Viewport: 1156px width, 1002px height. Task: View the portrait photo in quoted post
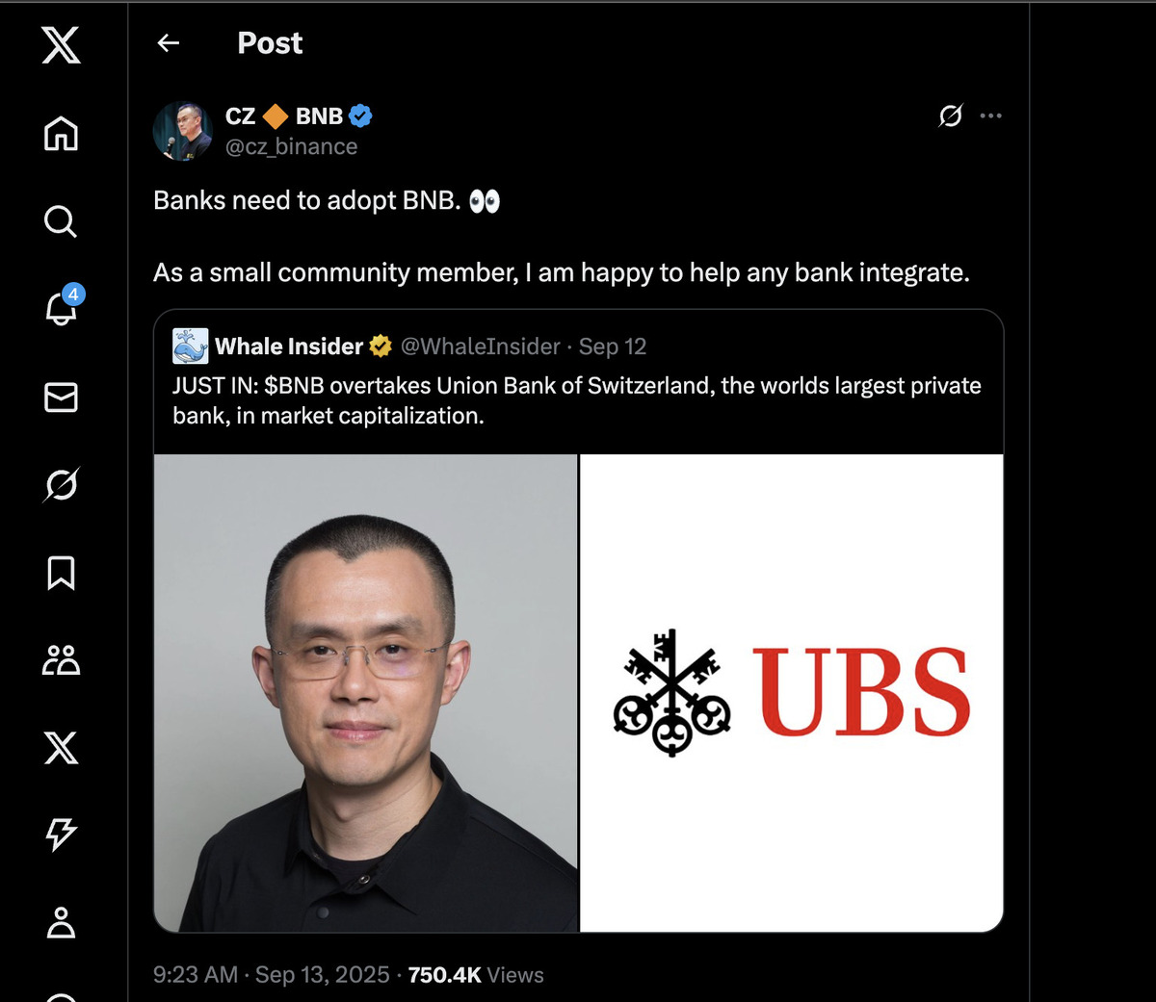click(x=366, y=693)
